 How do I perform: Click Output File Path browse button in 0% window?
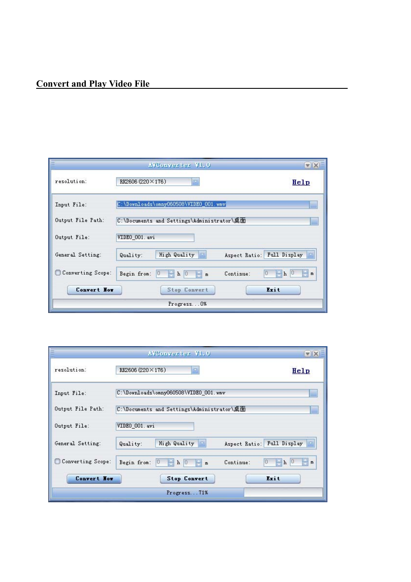[x=314, y=221]
